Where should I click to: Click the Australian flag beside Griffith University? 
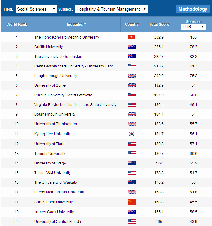coord(132,47)
